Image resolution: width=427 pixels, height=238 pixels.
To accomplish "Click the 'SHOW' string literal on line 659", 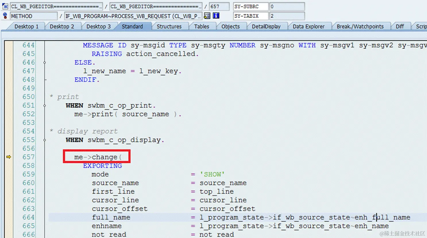I will (x=212, y=174).
